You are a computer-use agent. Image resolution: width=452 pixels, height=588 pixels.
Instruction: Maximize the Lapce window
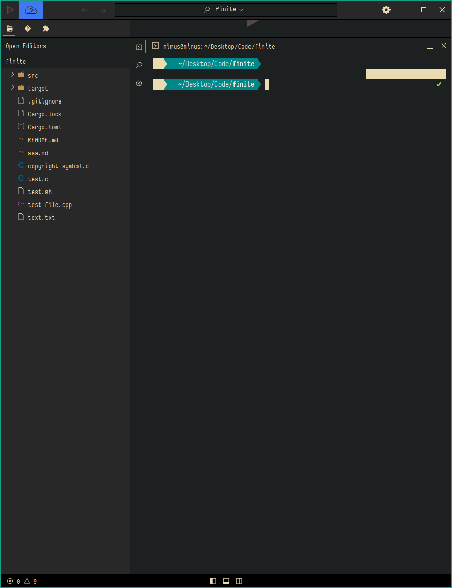pyautogui.click(x=424, y=10)
